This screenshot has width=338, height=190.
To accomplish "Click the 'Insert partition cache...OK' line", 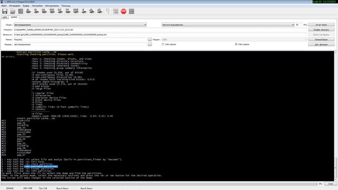I will [x=35, y=118].
